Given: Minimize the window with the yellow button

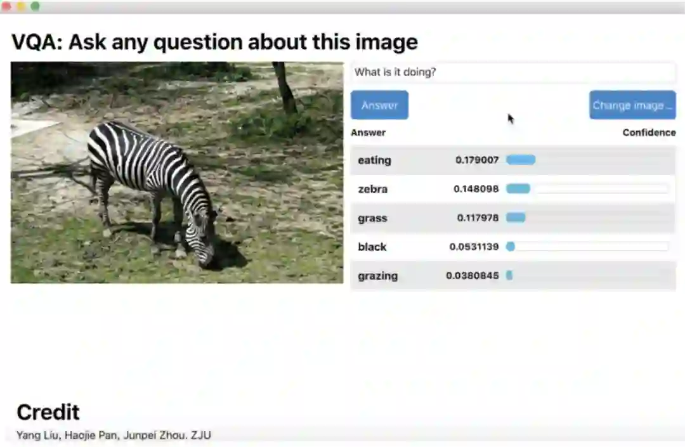Looking at the screenshot, I should pos(20,6).
